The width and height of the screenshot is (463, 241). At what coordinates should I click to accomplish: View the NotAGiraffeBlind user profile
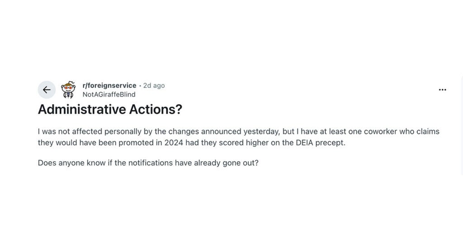(109, 94)
